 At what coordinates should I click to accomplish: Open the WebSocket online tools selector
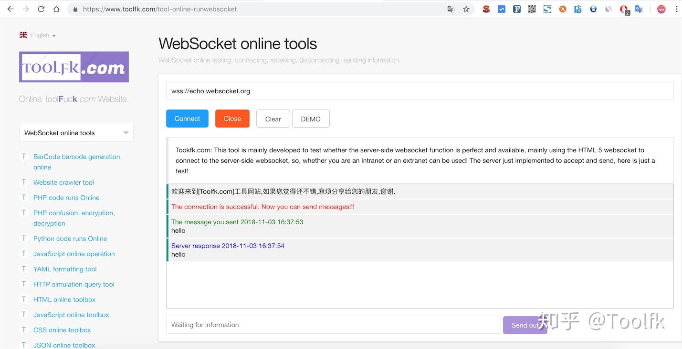pyautogui.click(x=76, y=133)
